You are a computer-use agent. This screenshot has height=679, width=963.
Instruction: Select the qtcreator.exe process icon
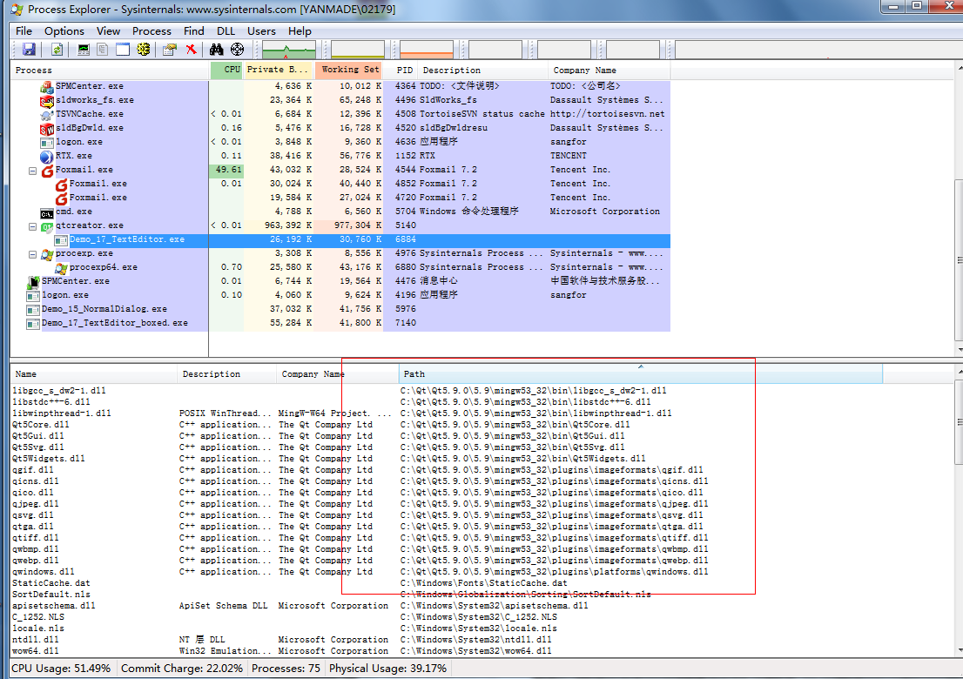[x=47, y=226]
